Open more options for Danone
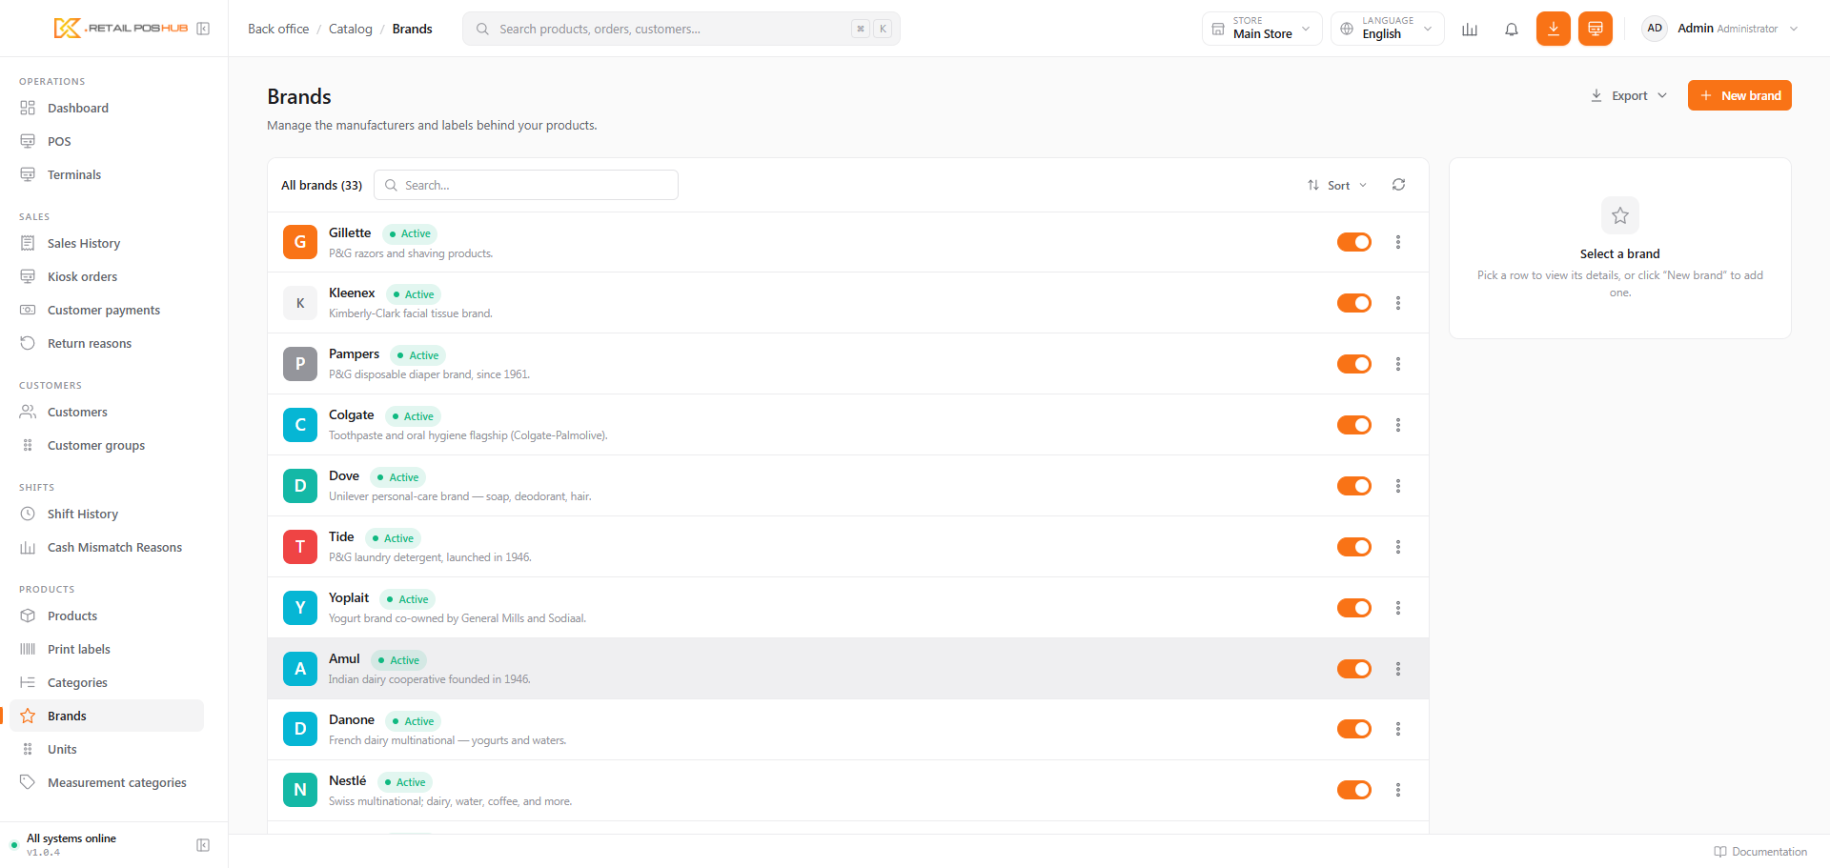 point(1398,729)
